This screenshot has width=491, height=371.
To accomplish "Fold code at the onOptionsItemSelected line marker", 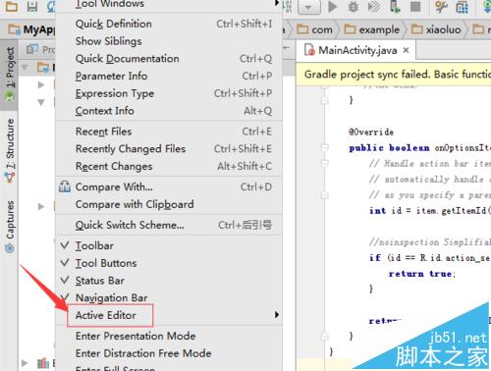I will [x=325, y=147].
